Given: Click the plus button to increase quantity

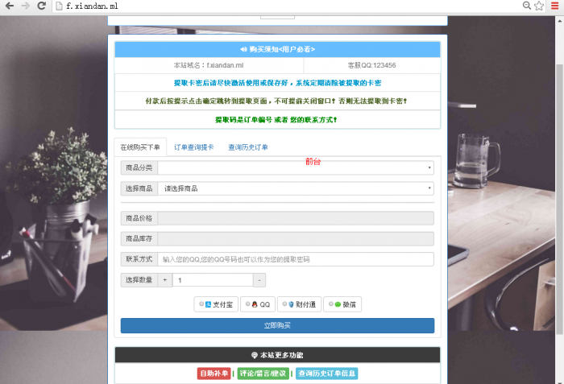Looking at the screenshot, I should pos(165,280).
